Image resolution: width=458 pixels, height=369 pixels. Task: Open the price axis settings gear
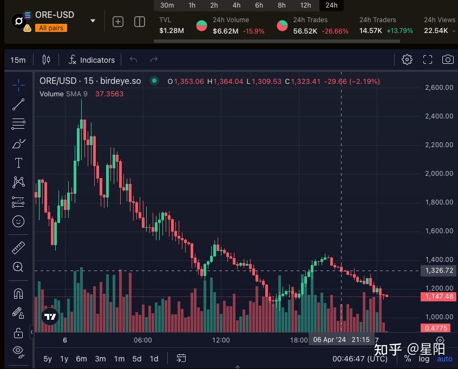tap(440, 340)
